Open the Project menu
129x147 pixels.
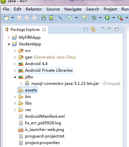point(110,9)
